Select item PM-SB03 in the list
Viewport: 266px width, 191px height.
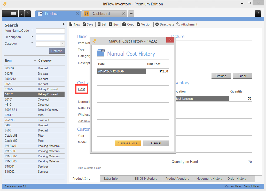34,161
